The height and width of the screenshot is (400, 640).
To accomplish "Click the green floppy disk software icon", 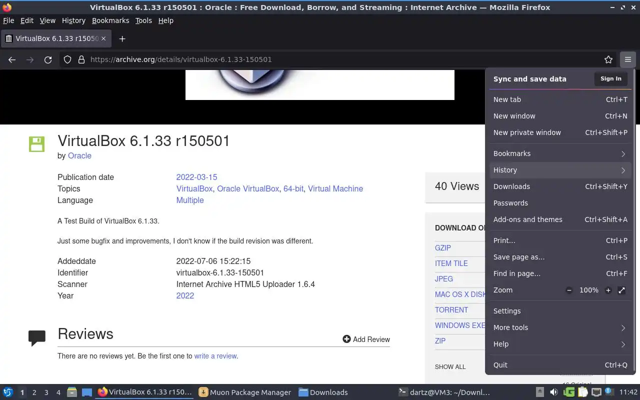I will point(37,144).
